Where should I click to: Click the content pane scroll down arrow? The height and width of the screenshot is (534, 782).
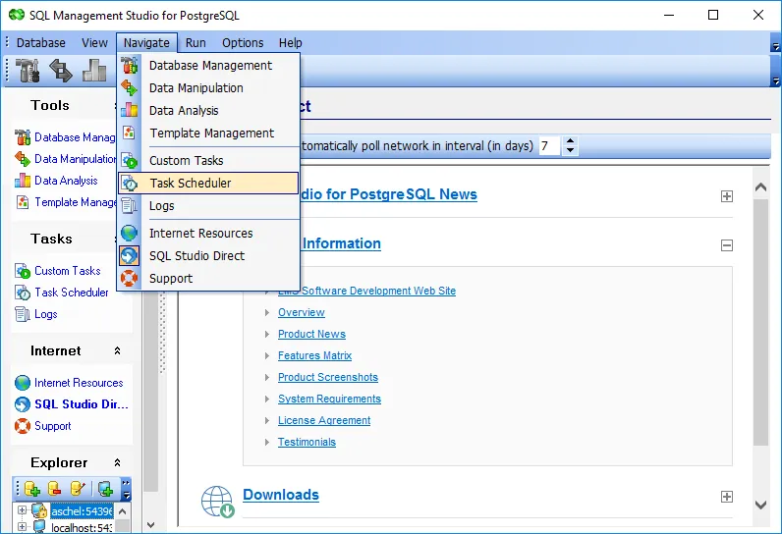[760, 505]
